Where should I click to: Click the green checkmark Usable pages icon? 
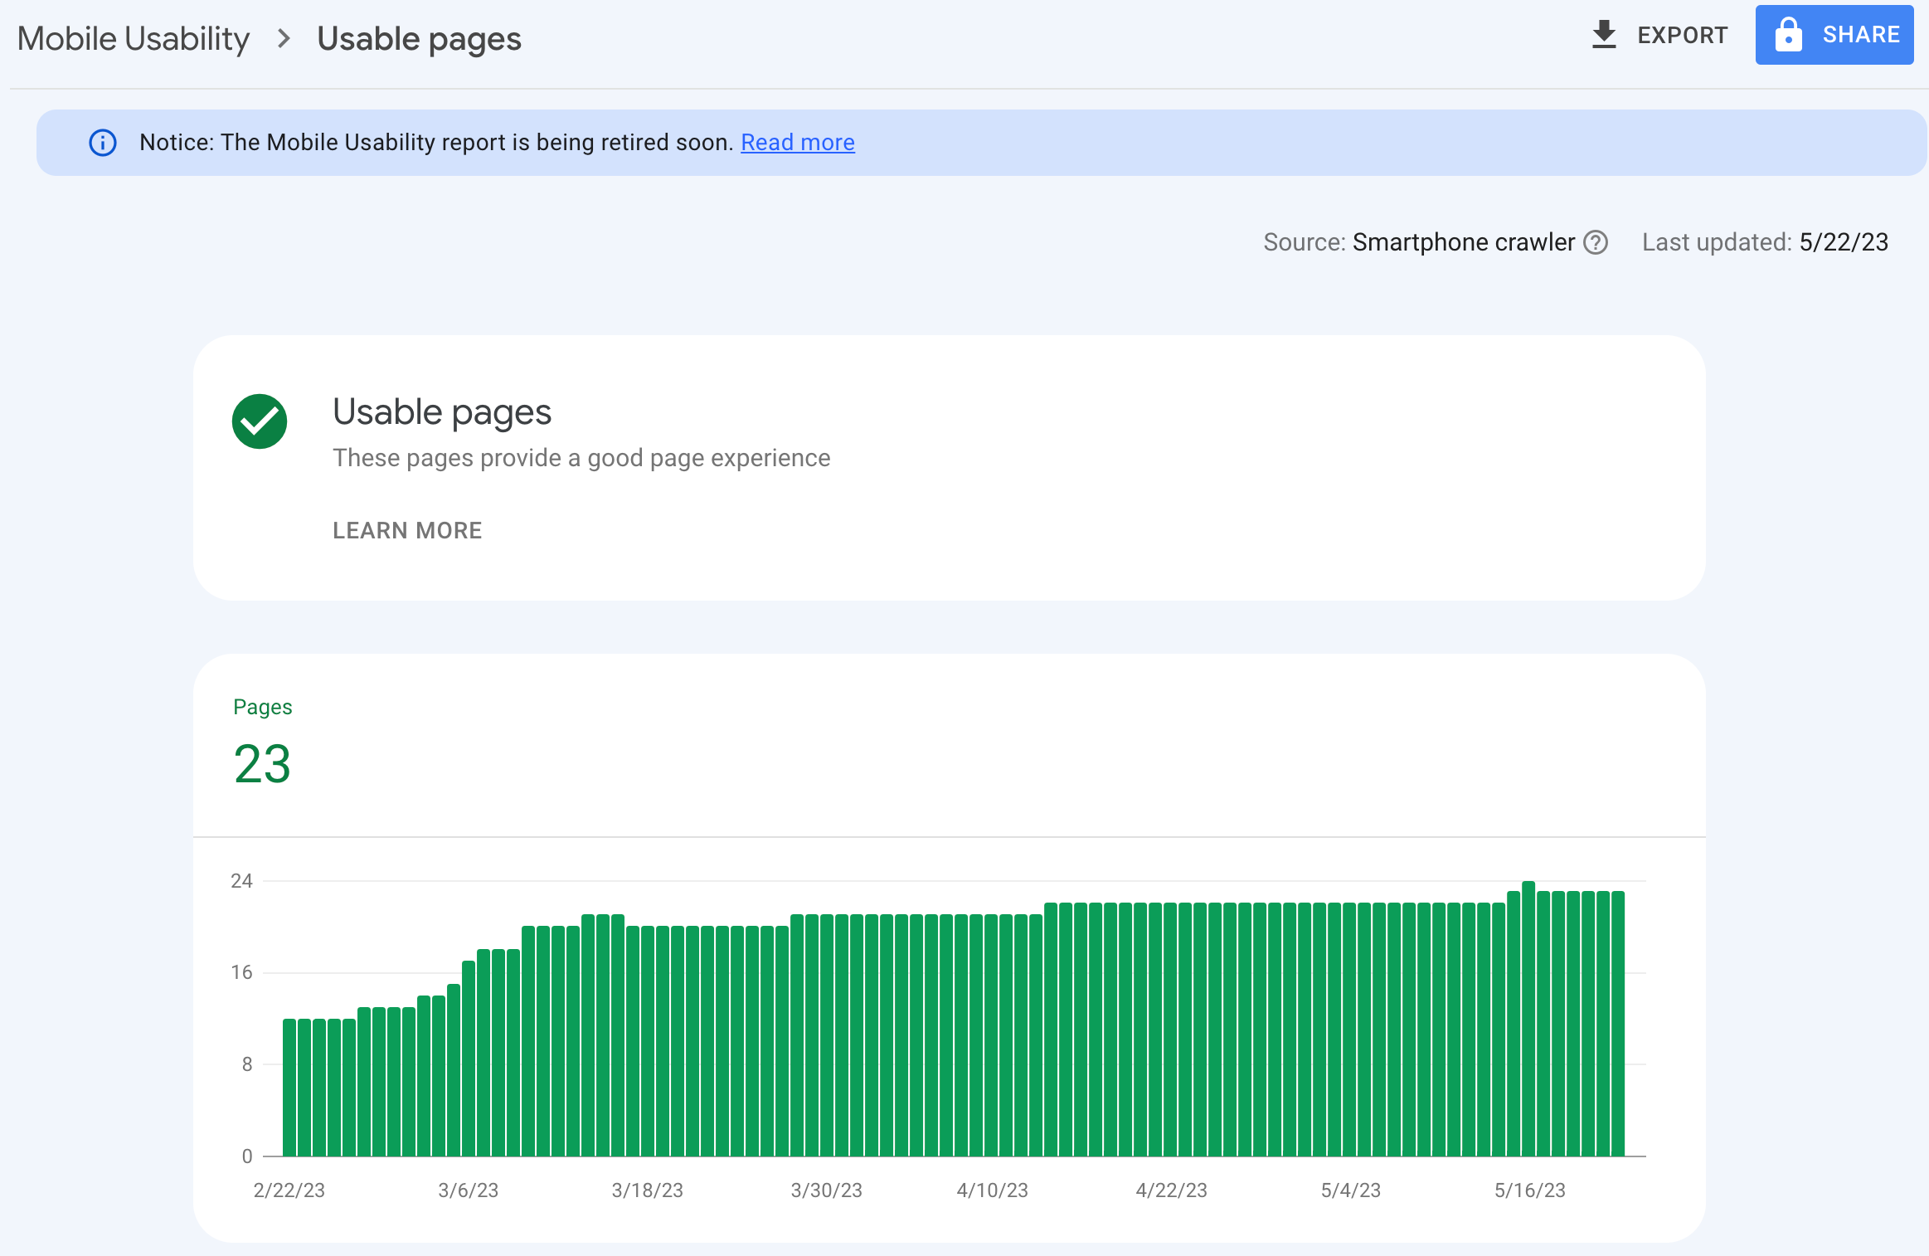[x=260, y=421]
